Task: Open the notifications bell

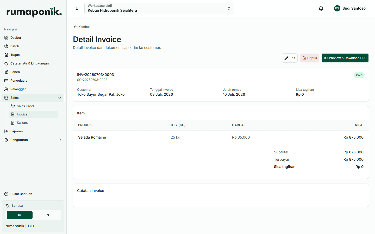Action: (321, 8)
